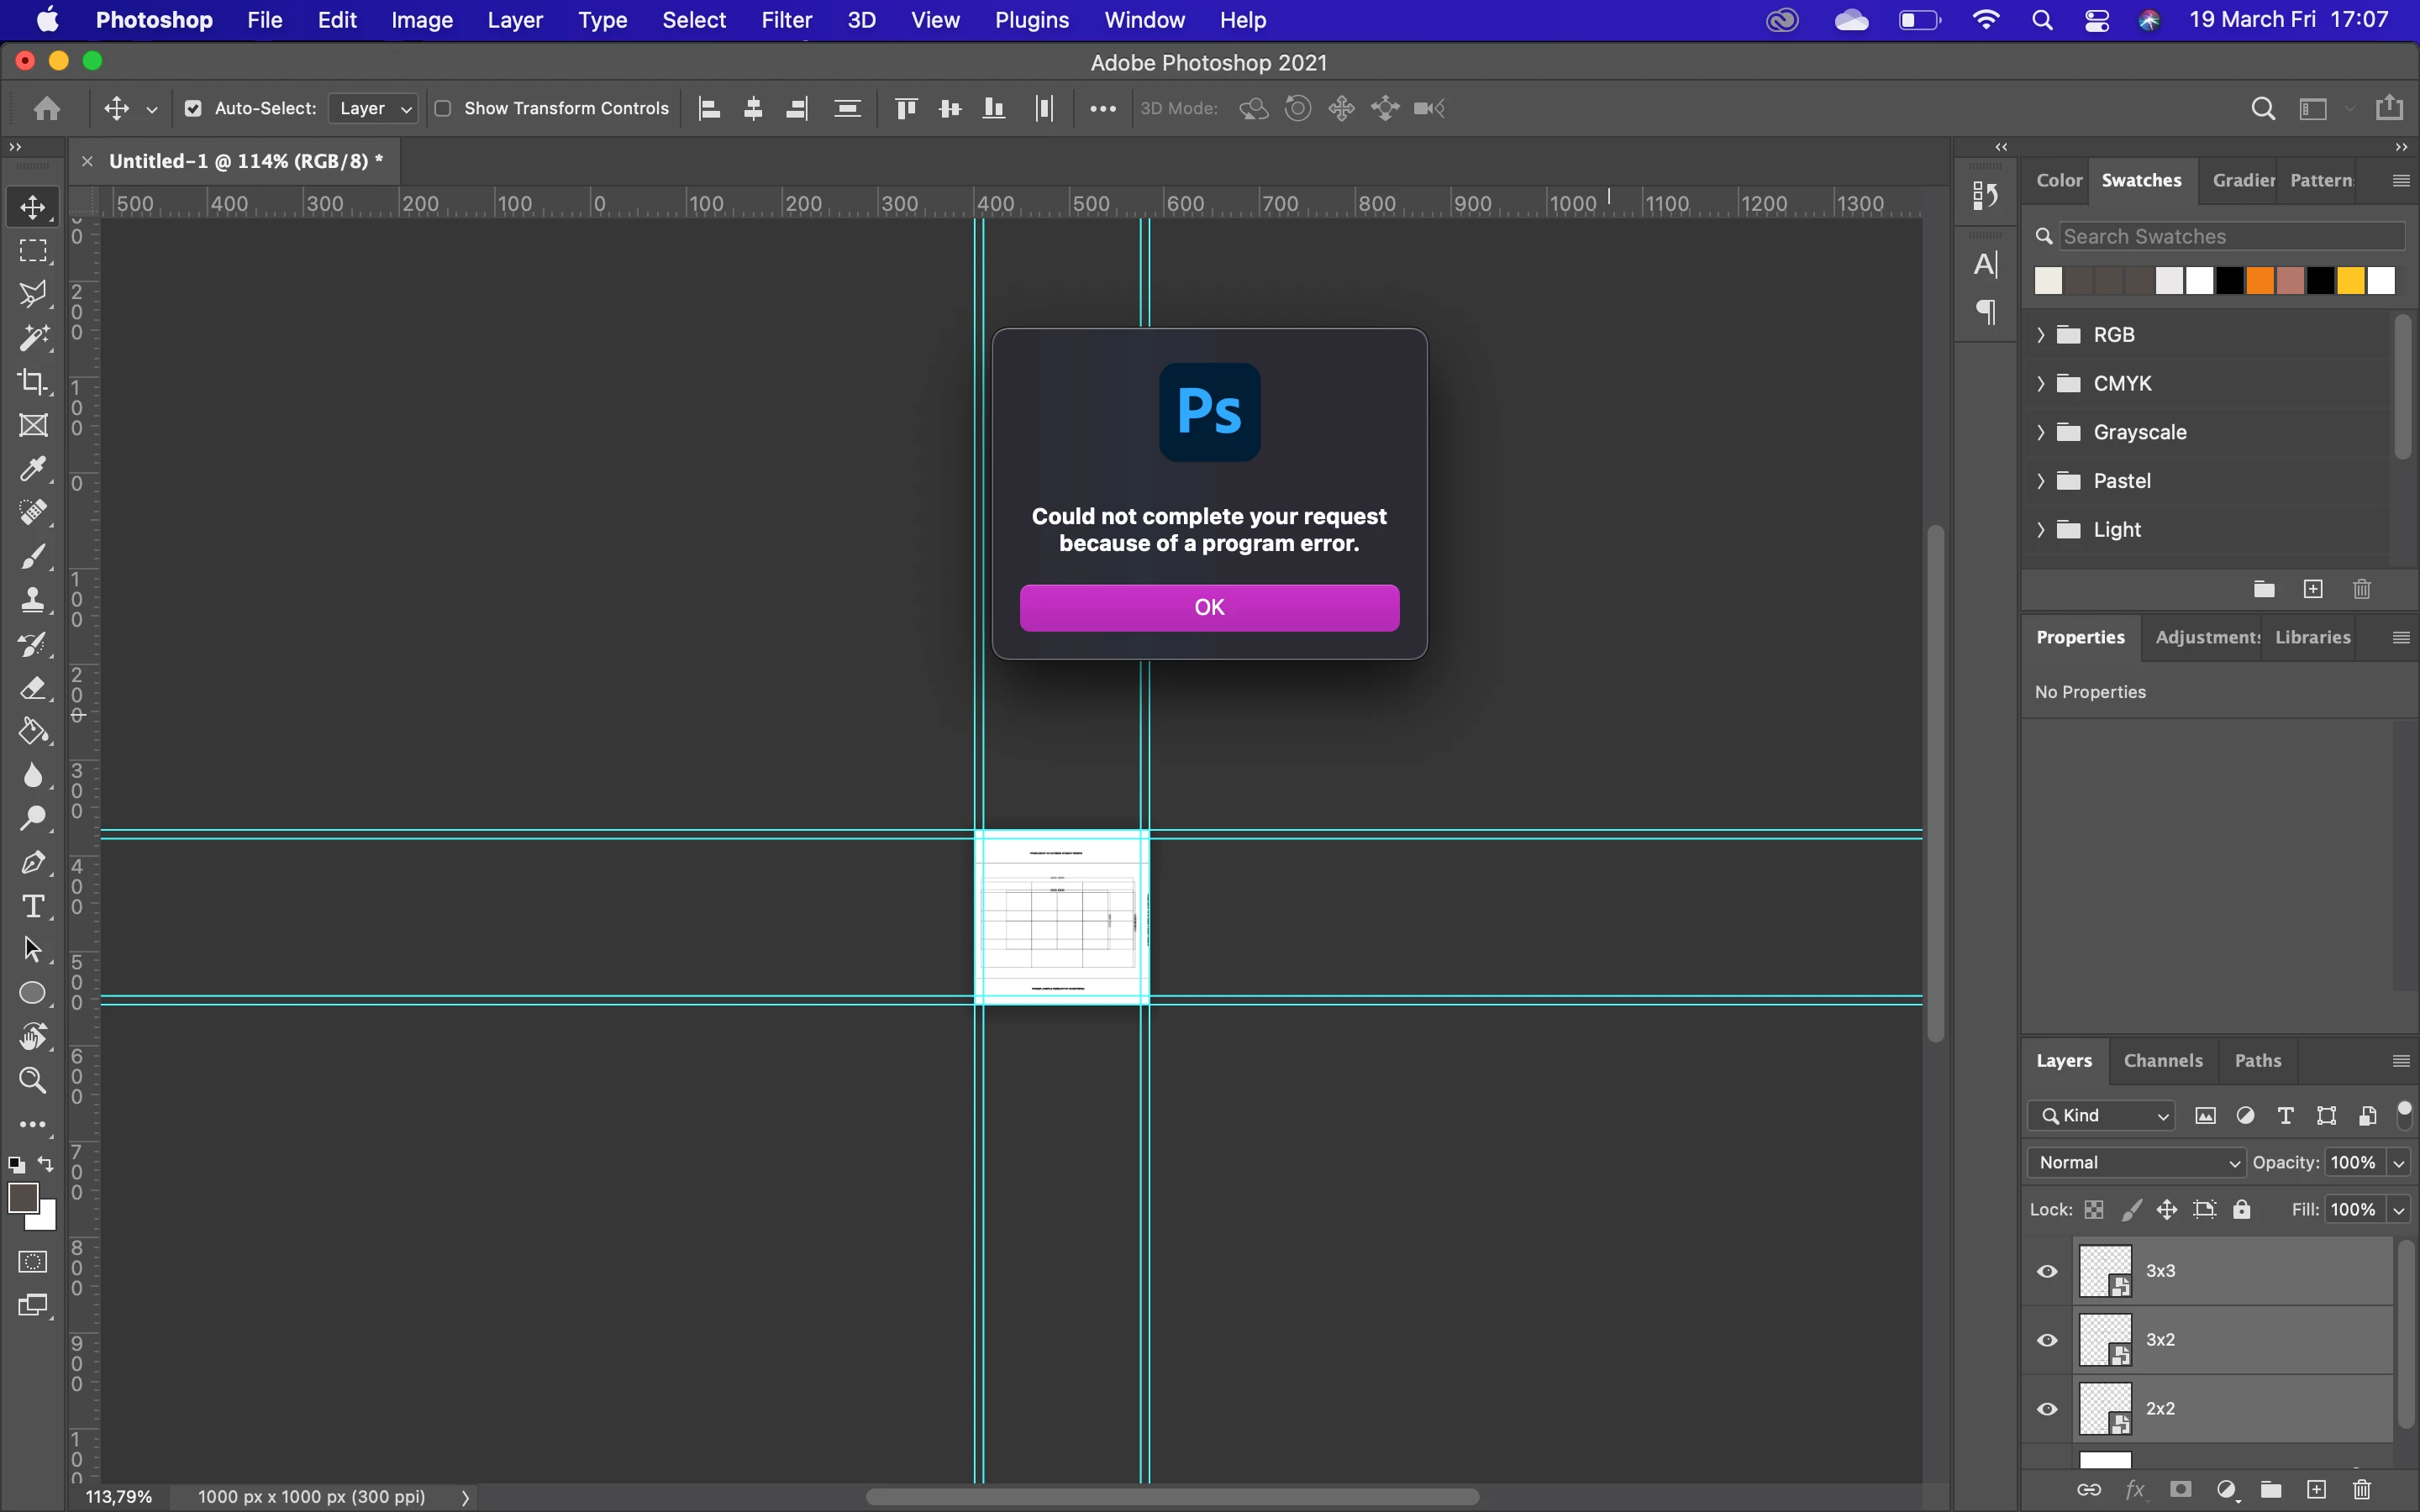
Task: Hide the 3x2 layer
Action: click(2047, 1340)
